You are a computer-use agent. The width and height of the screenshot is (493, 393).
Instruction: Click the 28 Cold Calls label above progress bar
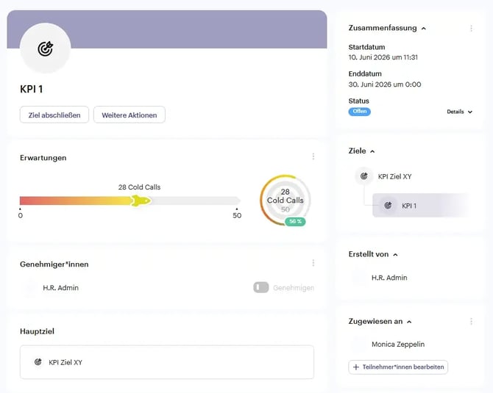[139, 187]
